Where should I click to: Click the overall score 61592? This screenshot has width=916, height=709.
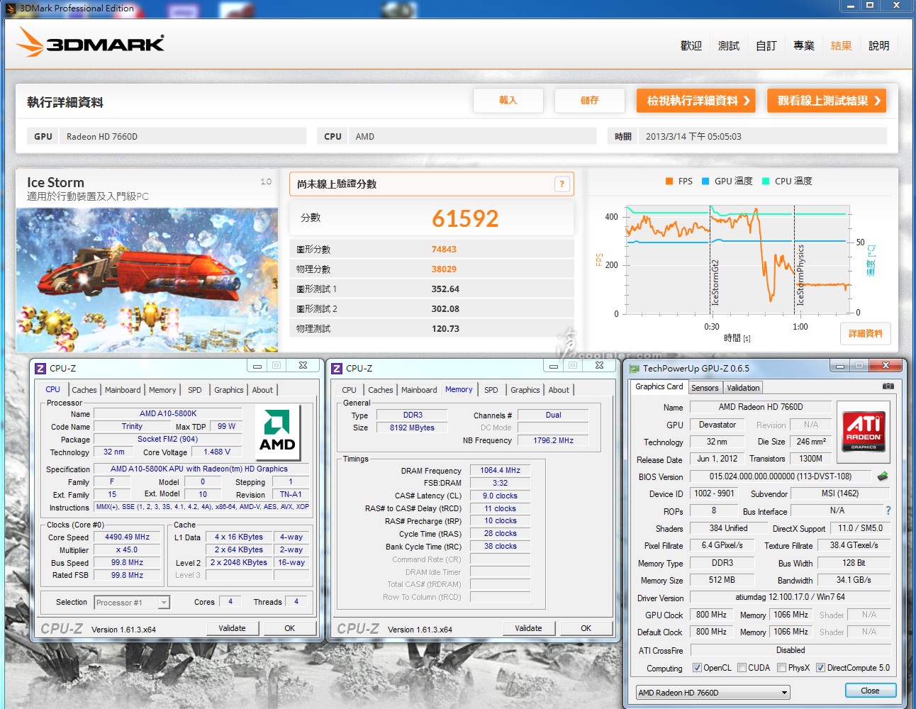pos(465,218)
